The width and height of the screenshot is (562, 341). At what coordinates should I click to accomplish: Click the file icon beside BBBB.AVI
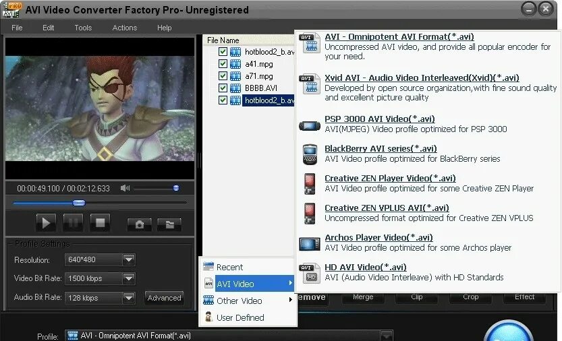tap(235, 88)
